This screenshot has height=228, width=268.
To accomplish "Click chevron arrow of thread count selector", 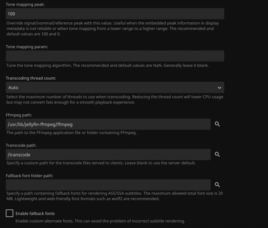I will (219, 87).
